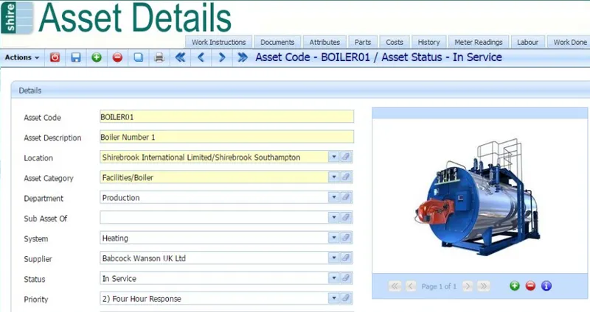This screenshot has width=590, height=312.
Task: Click the edit pencil icon beside Status
Action: (346, 278)
